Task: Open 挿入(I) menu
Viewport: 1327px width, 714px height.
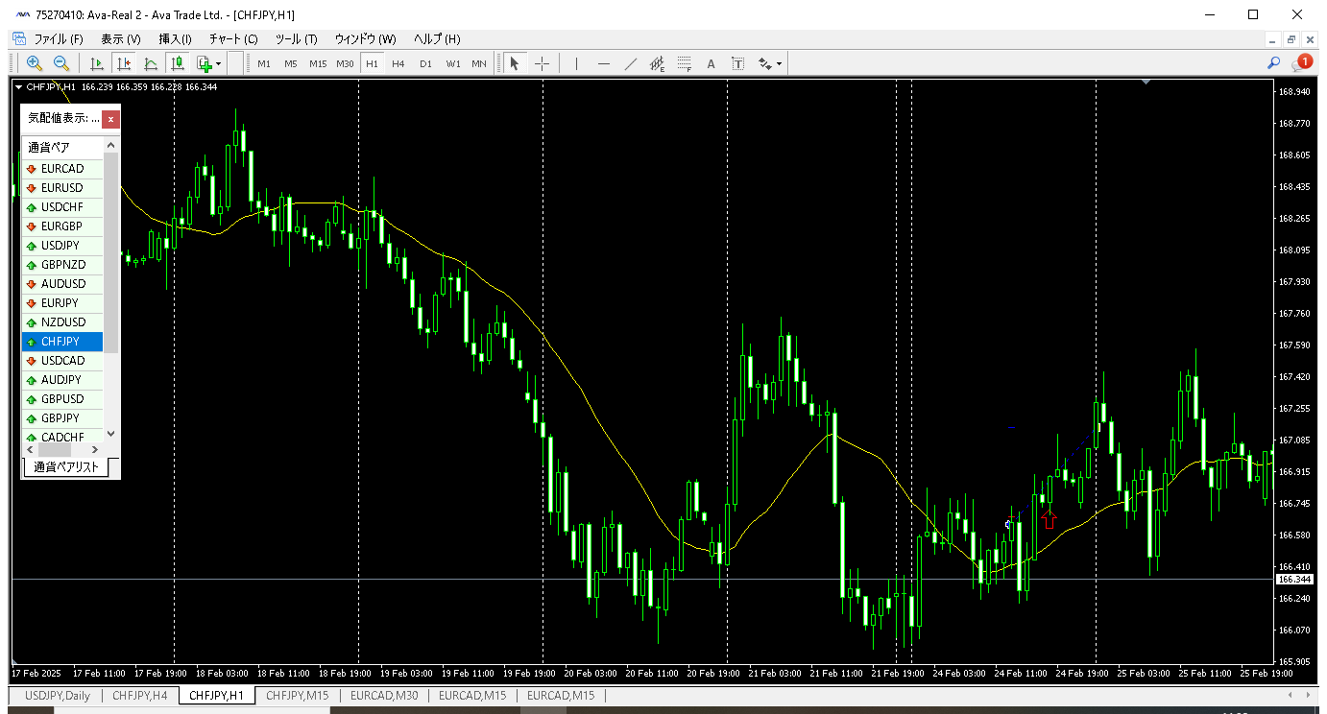Action: coord(175,39)
